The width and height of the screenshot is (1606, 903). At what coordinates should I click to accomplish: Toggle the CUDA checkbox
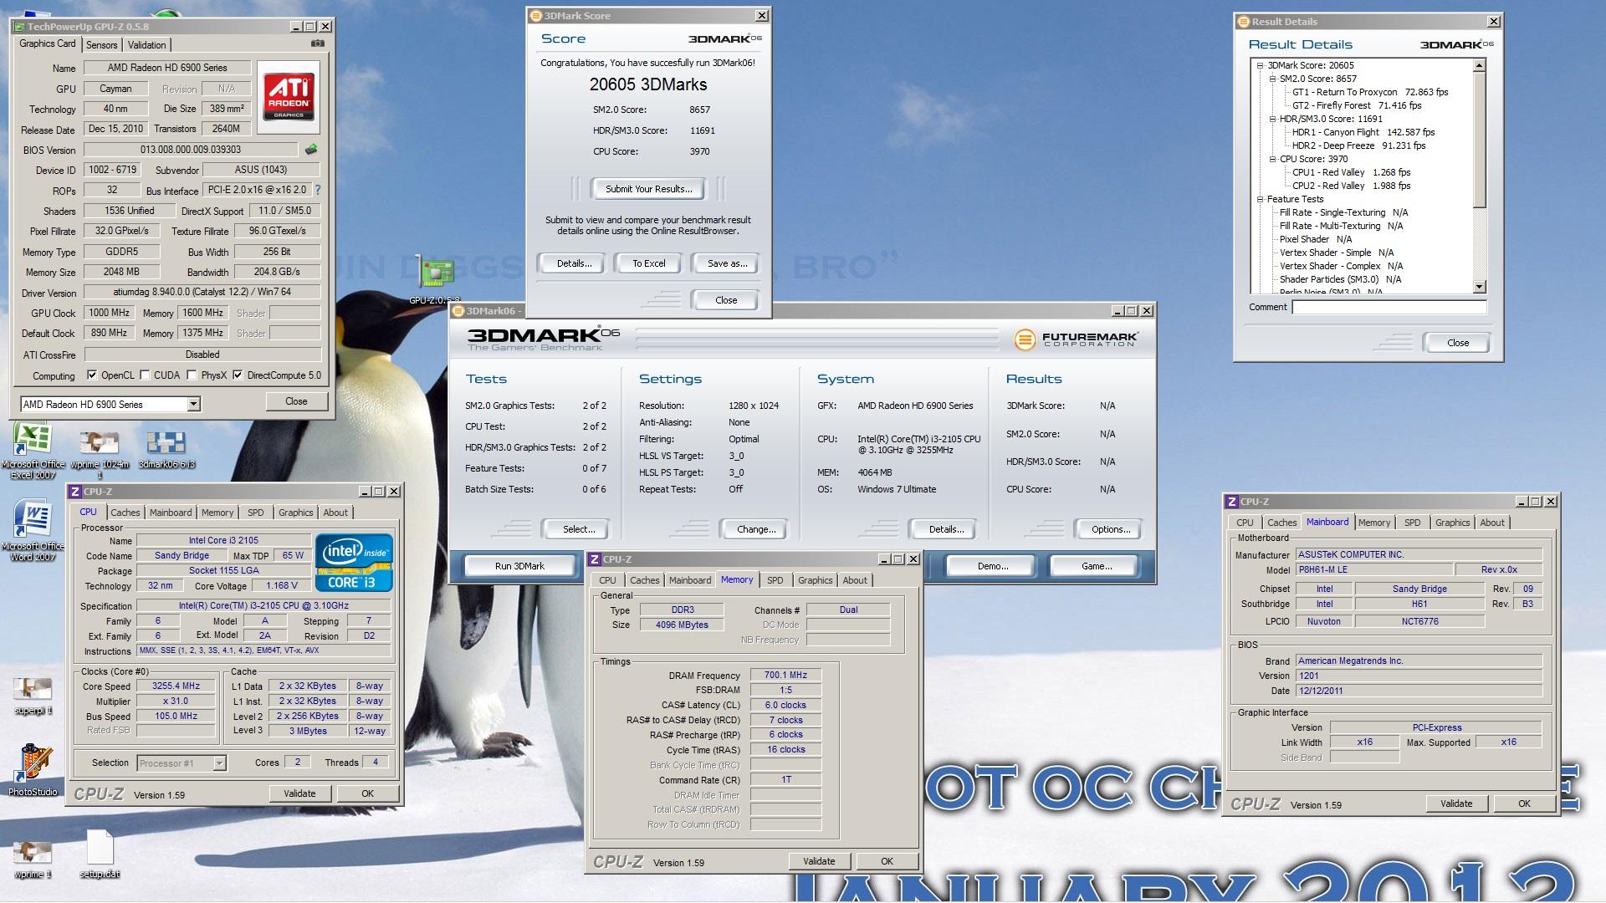click(146, 375)
